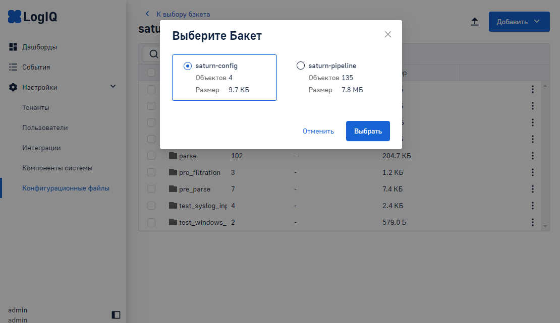Image resolution: width=560 pixels, height=323 pixels.
Task: Select the saturn-pipeline radio button
Action: [301, 66]
